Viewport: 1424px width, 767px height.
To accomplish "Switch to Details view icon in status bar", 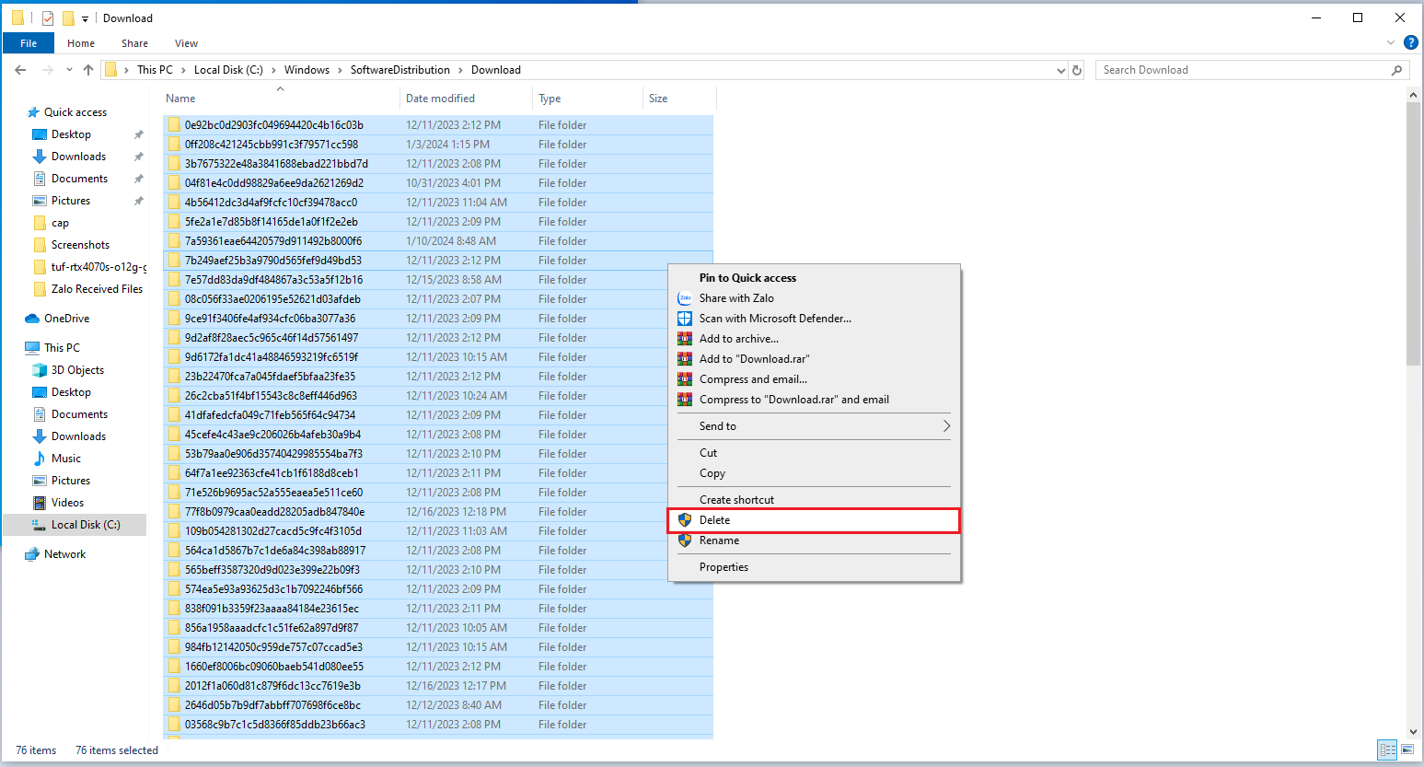I will tap(1387, 750).
